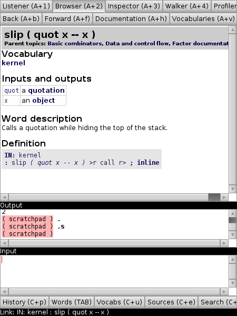This screenshot has height=316, width=237.
Task: Click 'inline' keyword in definition
Action: 148,163
